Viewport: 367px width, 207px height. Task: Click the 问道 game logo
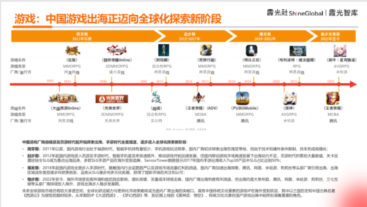click(x=156, y=98)
